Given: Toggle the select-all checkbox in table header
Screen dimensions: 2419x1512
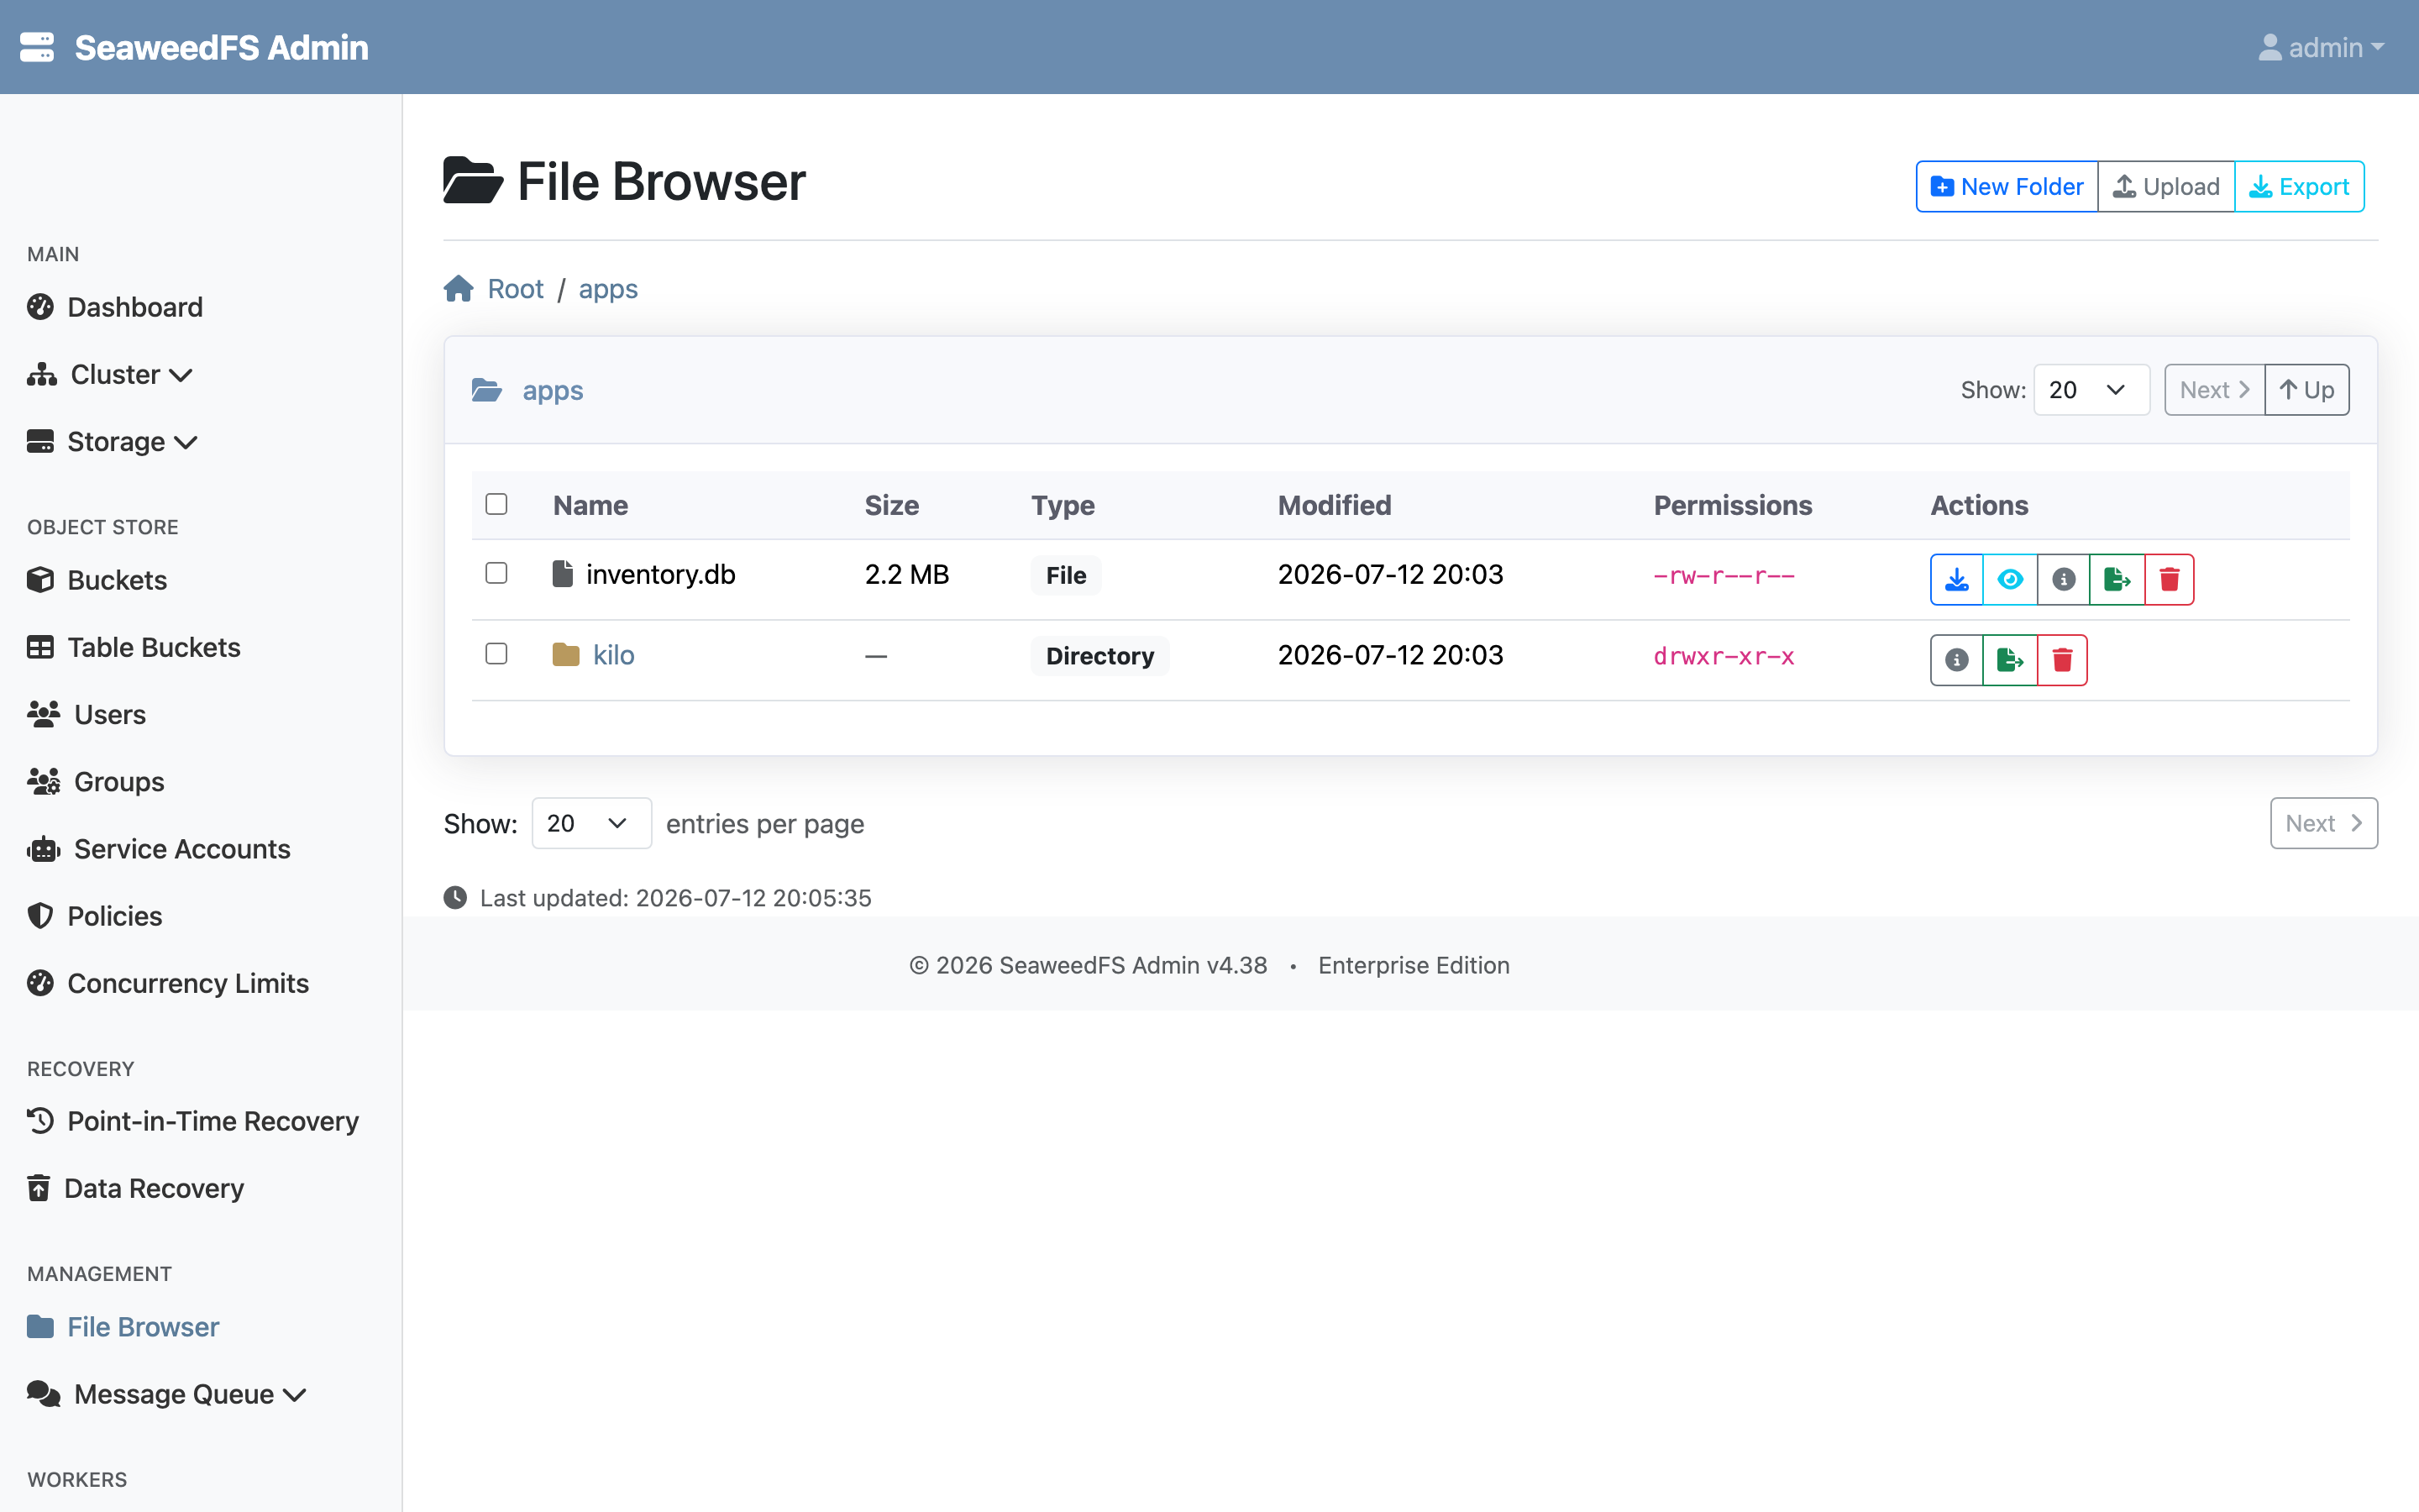Looking at the screenshot, I should (x=496, y=504).
